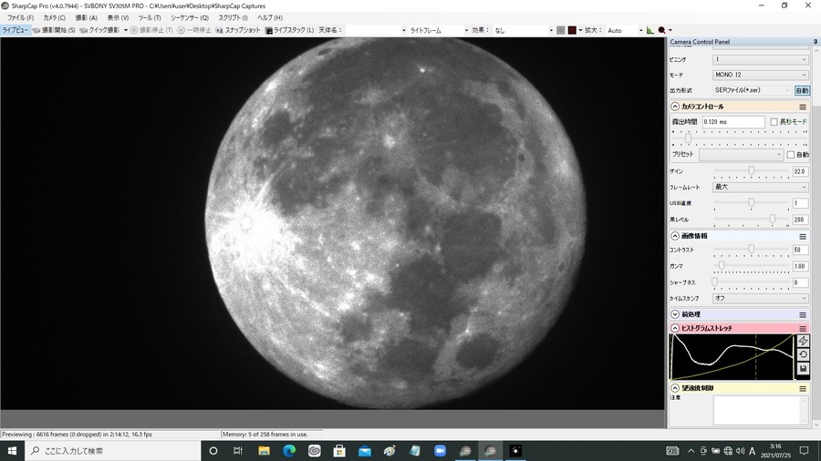This screenshot has height=461, width=821.
Task: Click the ゲイン slider
Action: 751,170
